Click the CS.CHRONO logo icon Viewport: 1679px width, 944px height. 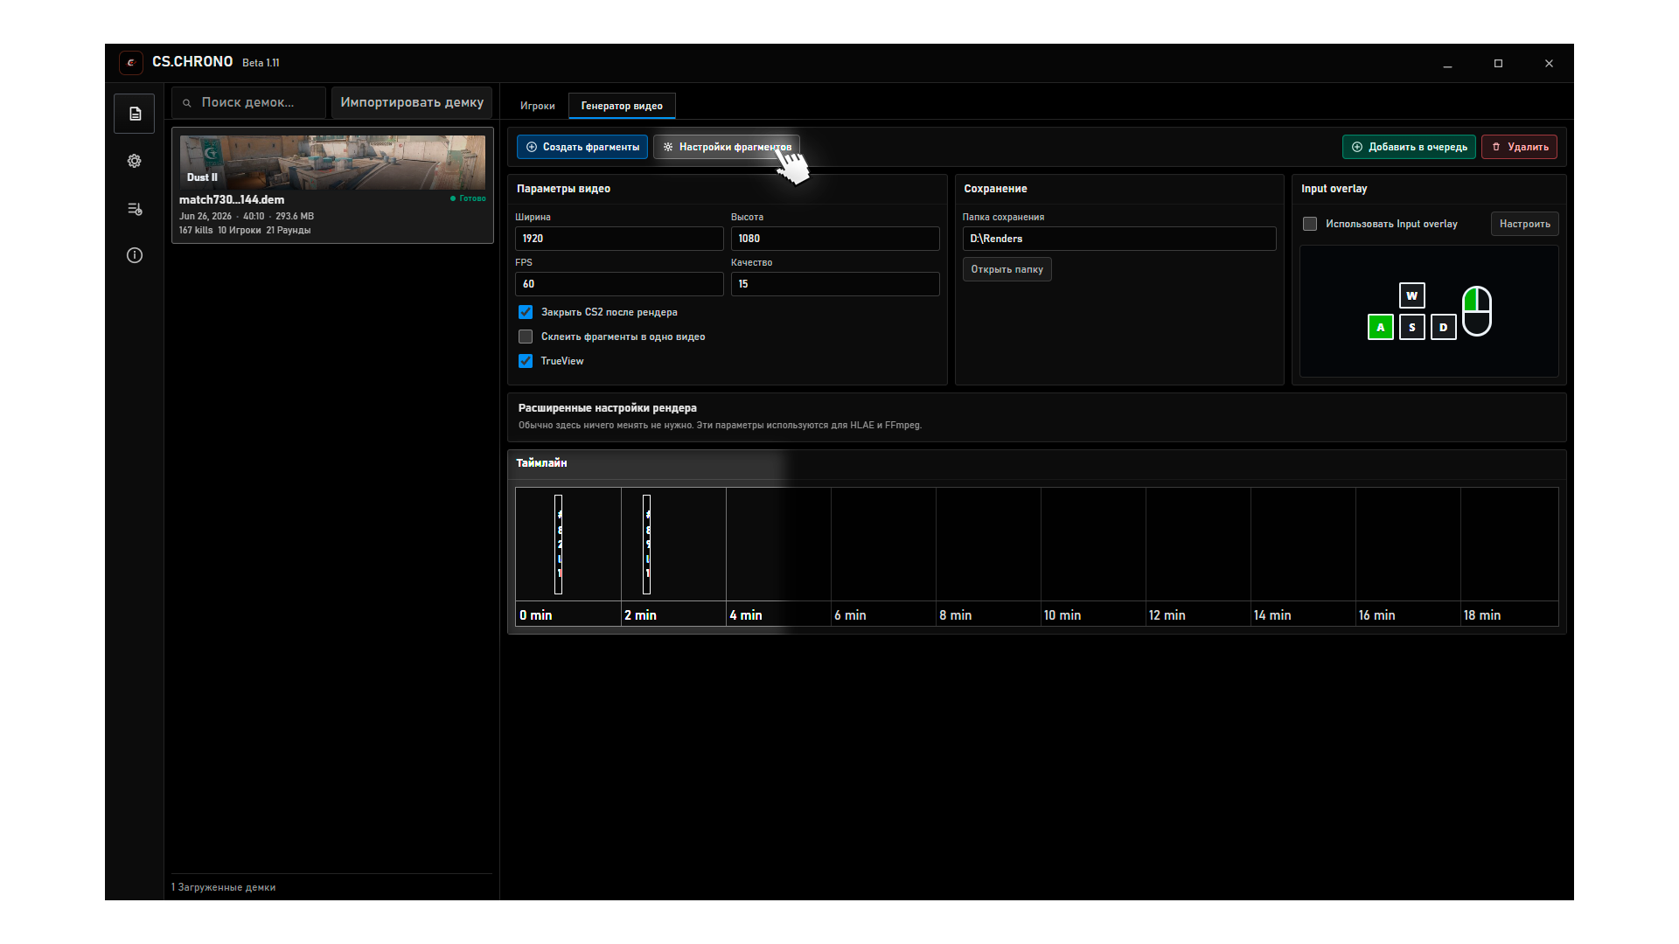[x=131, y=62]
